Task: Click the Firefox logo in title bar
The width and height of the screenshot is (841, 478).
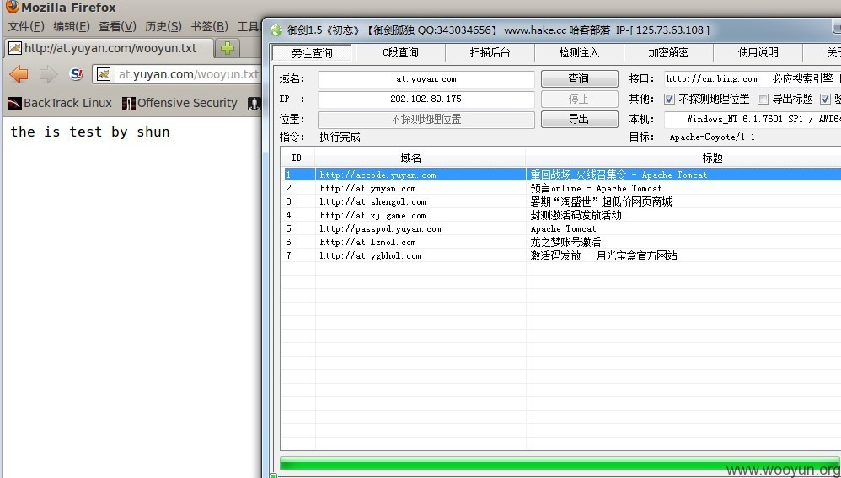Action: click(12, 7)
